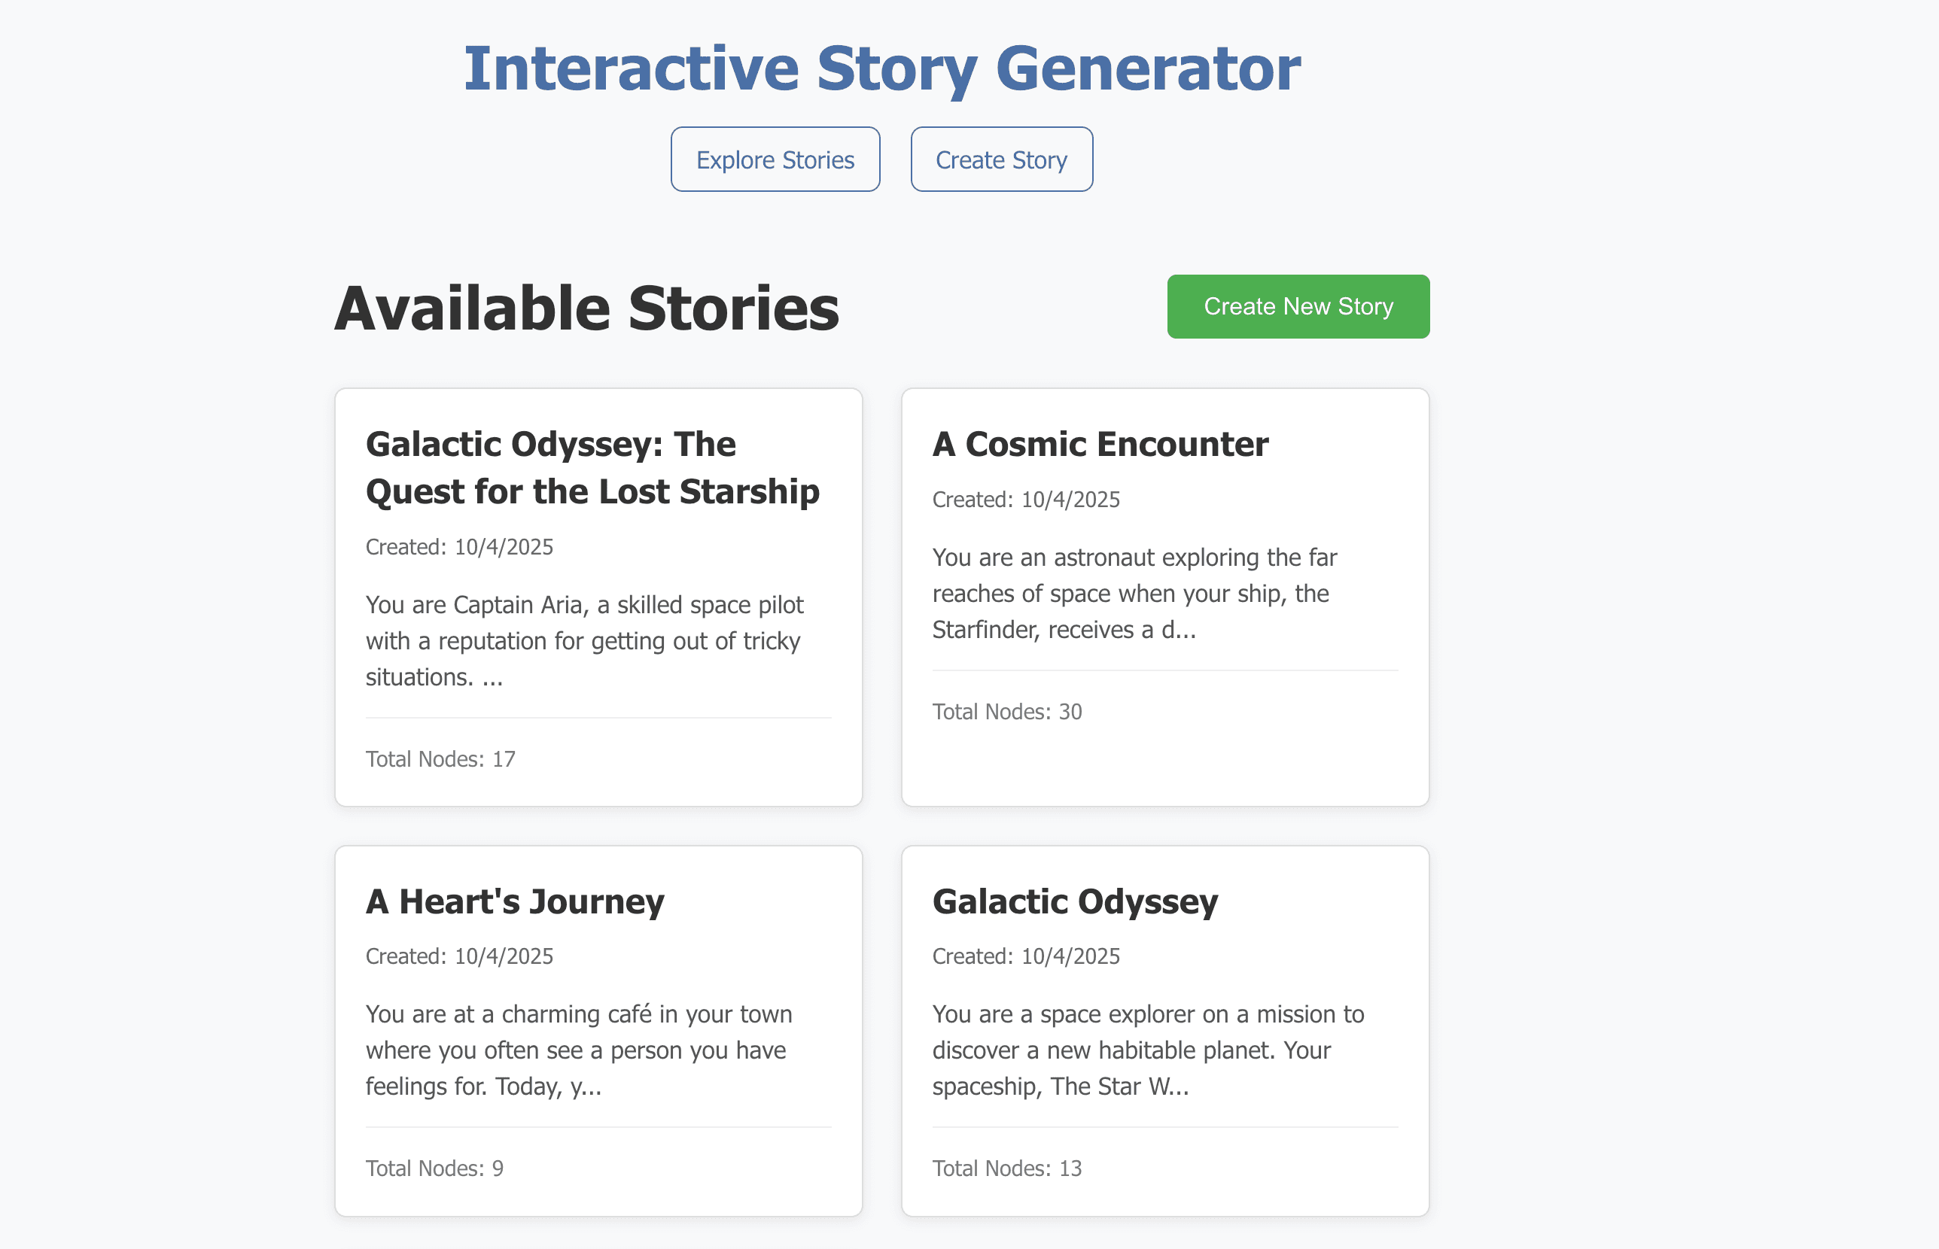Click the created date on A Cosmic Encounter

coord(1025,500)
